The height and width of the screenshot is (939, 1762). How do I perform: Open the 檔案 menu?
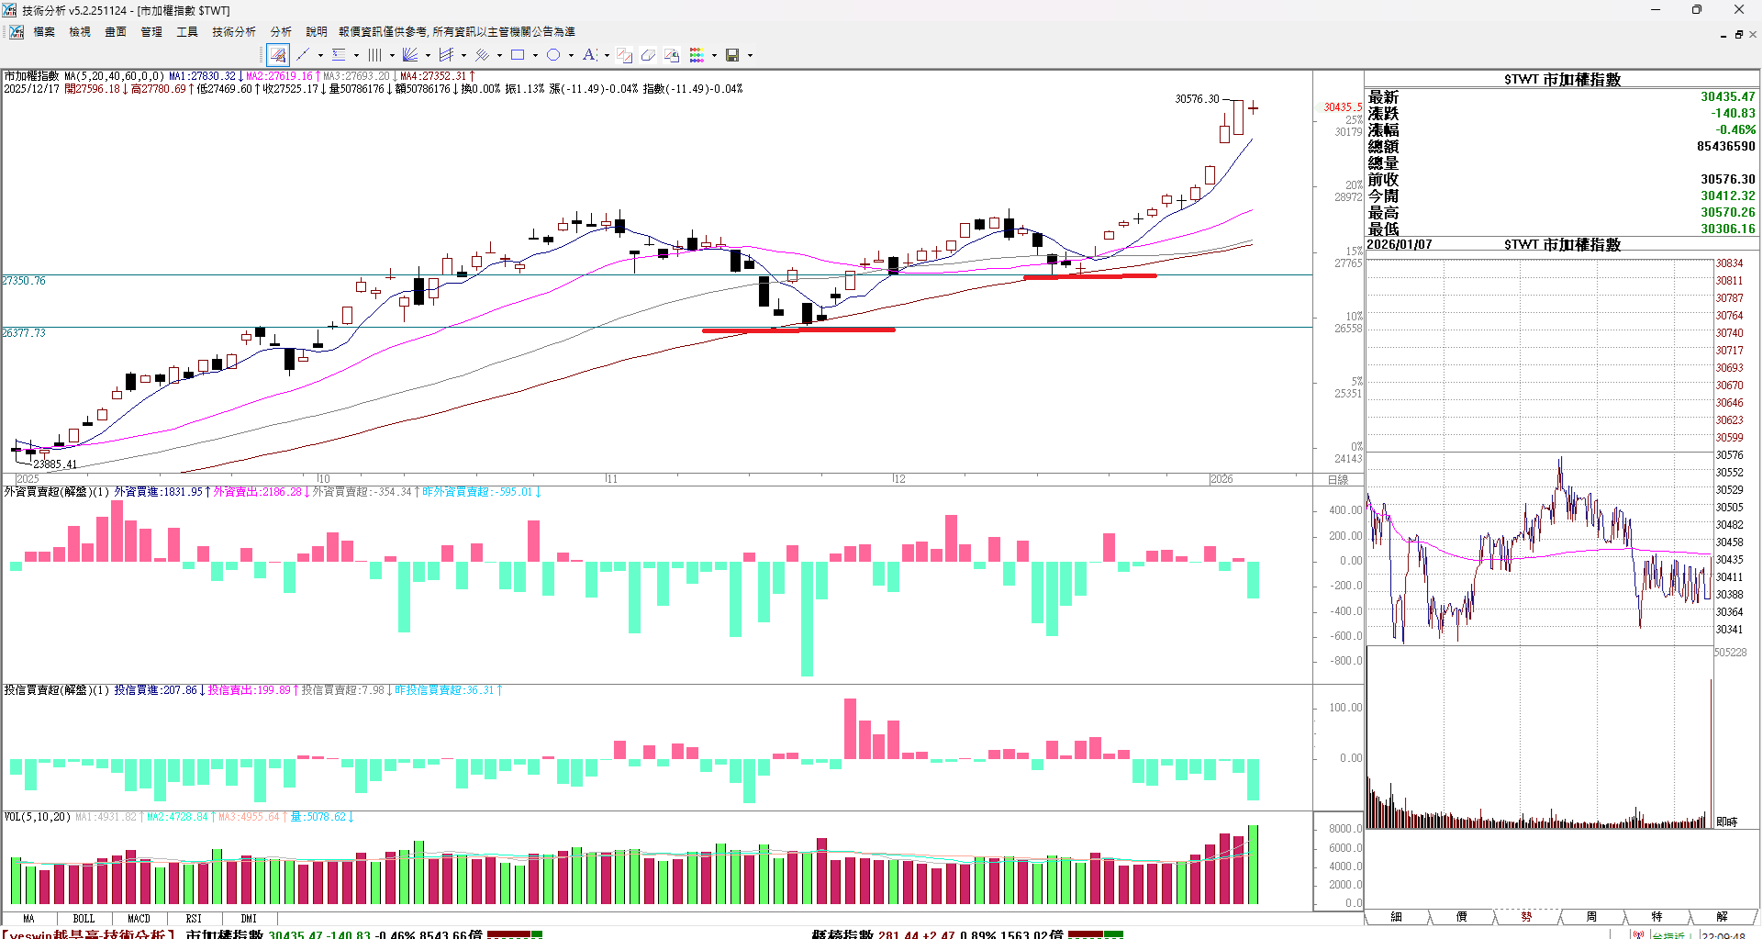(44, 32)
